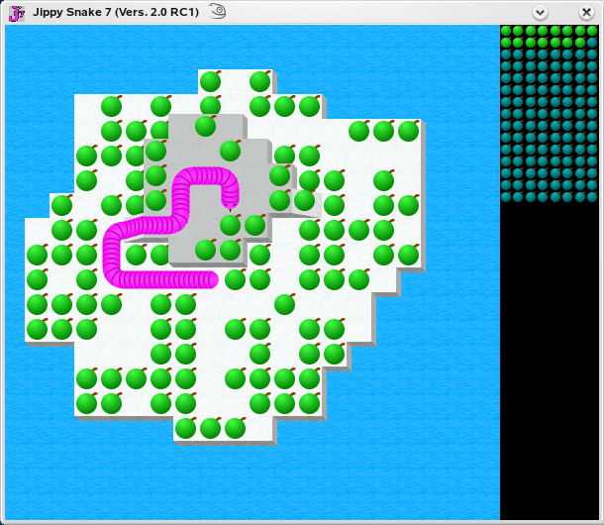Open the chevron window menu button in title bar
This screenshot has height=525, width=604.
pos(540,13)
